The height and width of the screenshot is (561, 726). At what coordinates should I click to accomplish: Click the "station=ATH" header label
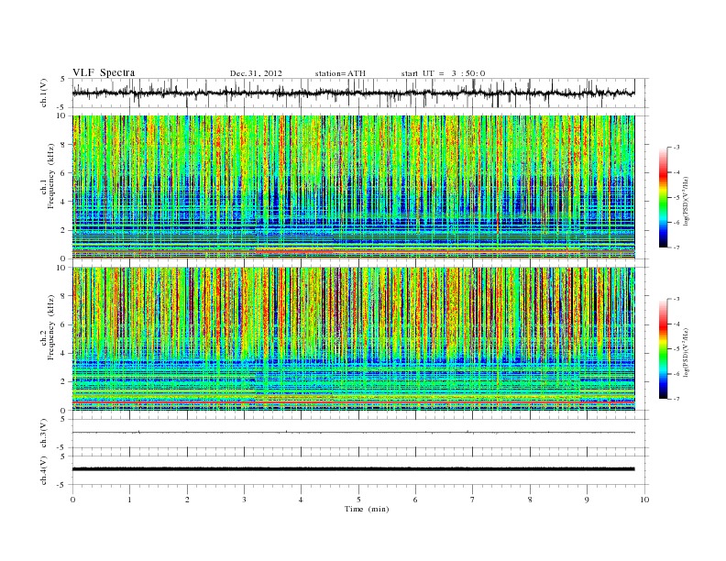[x=340, y=73]
